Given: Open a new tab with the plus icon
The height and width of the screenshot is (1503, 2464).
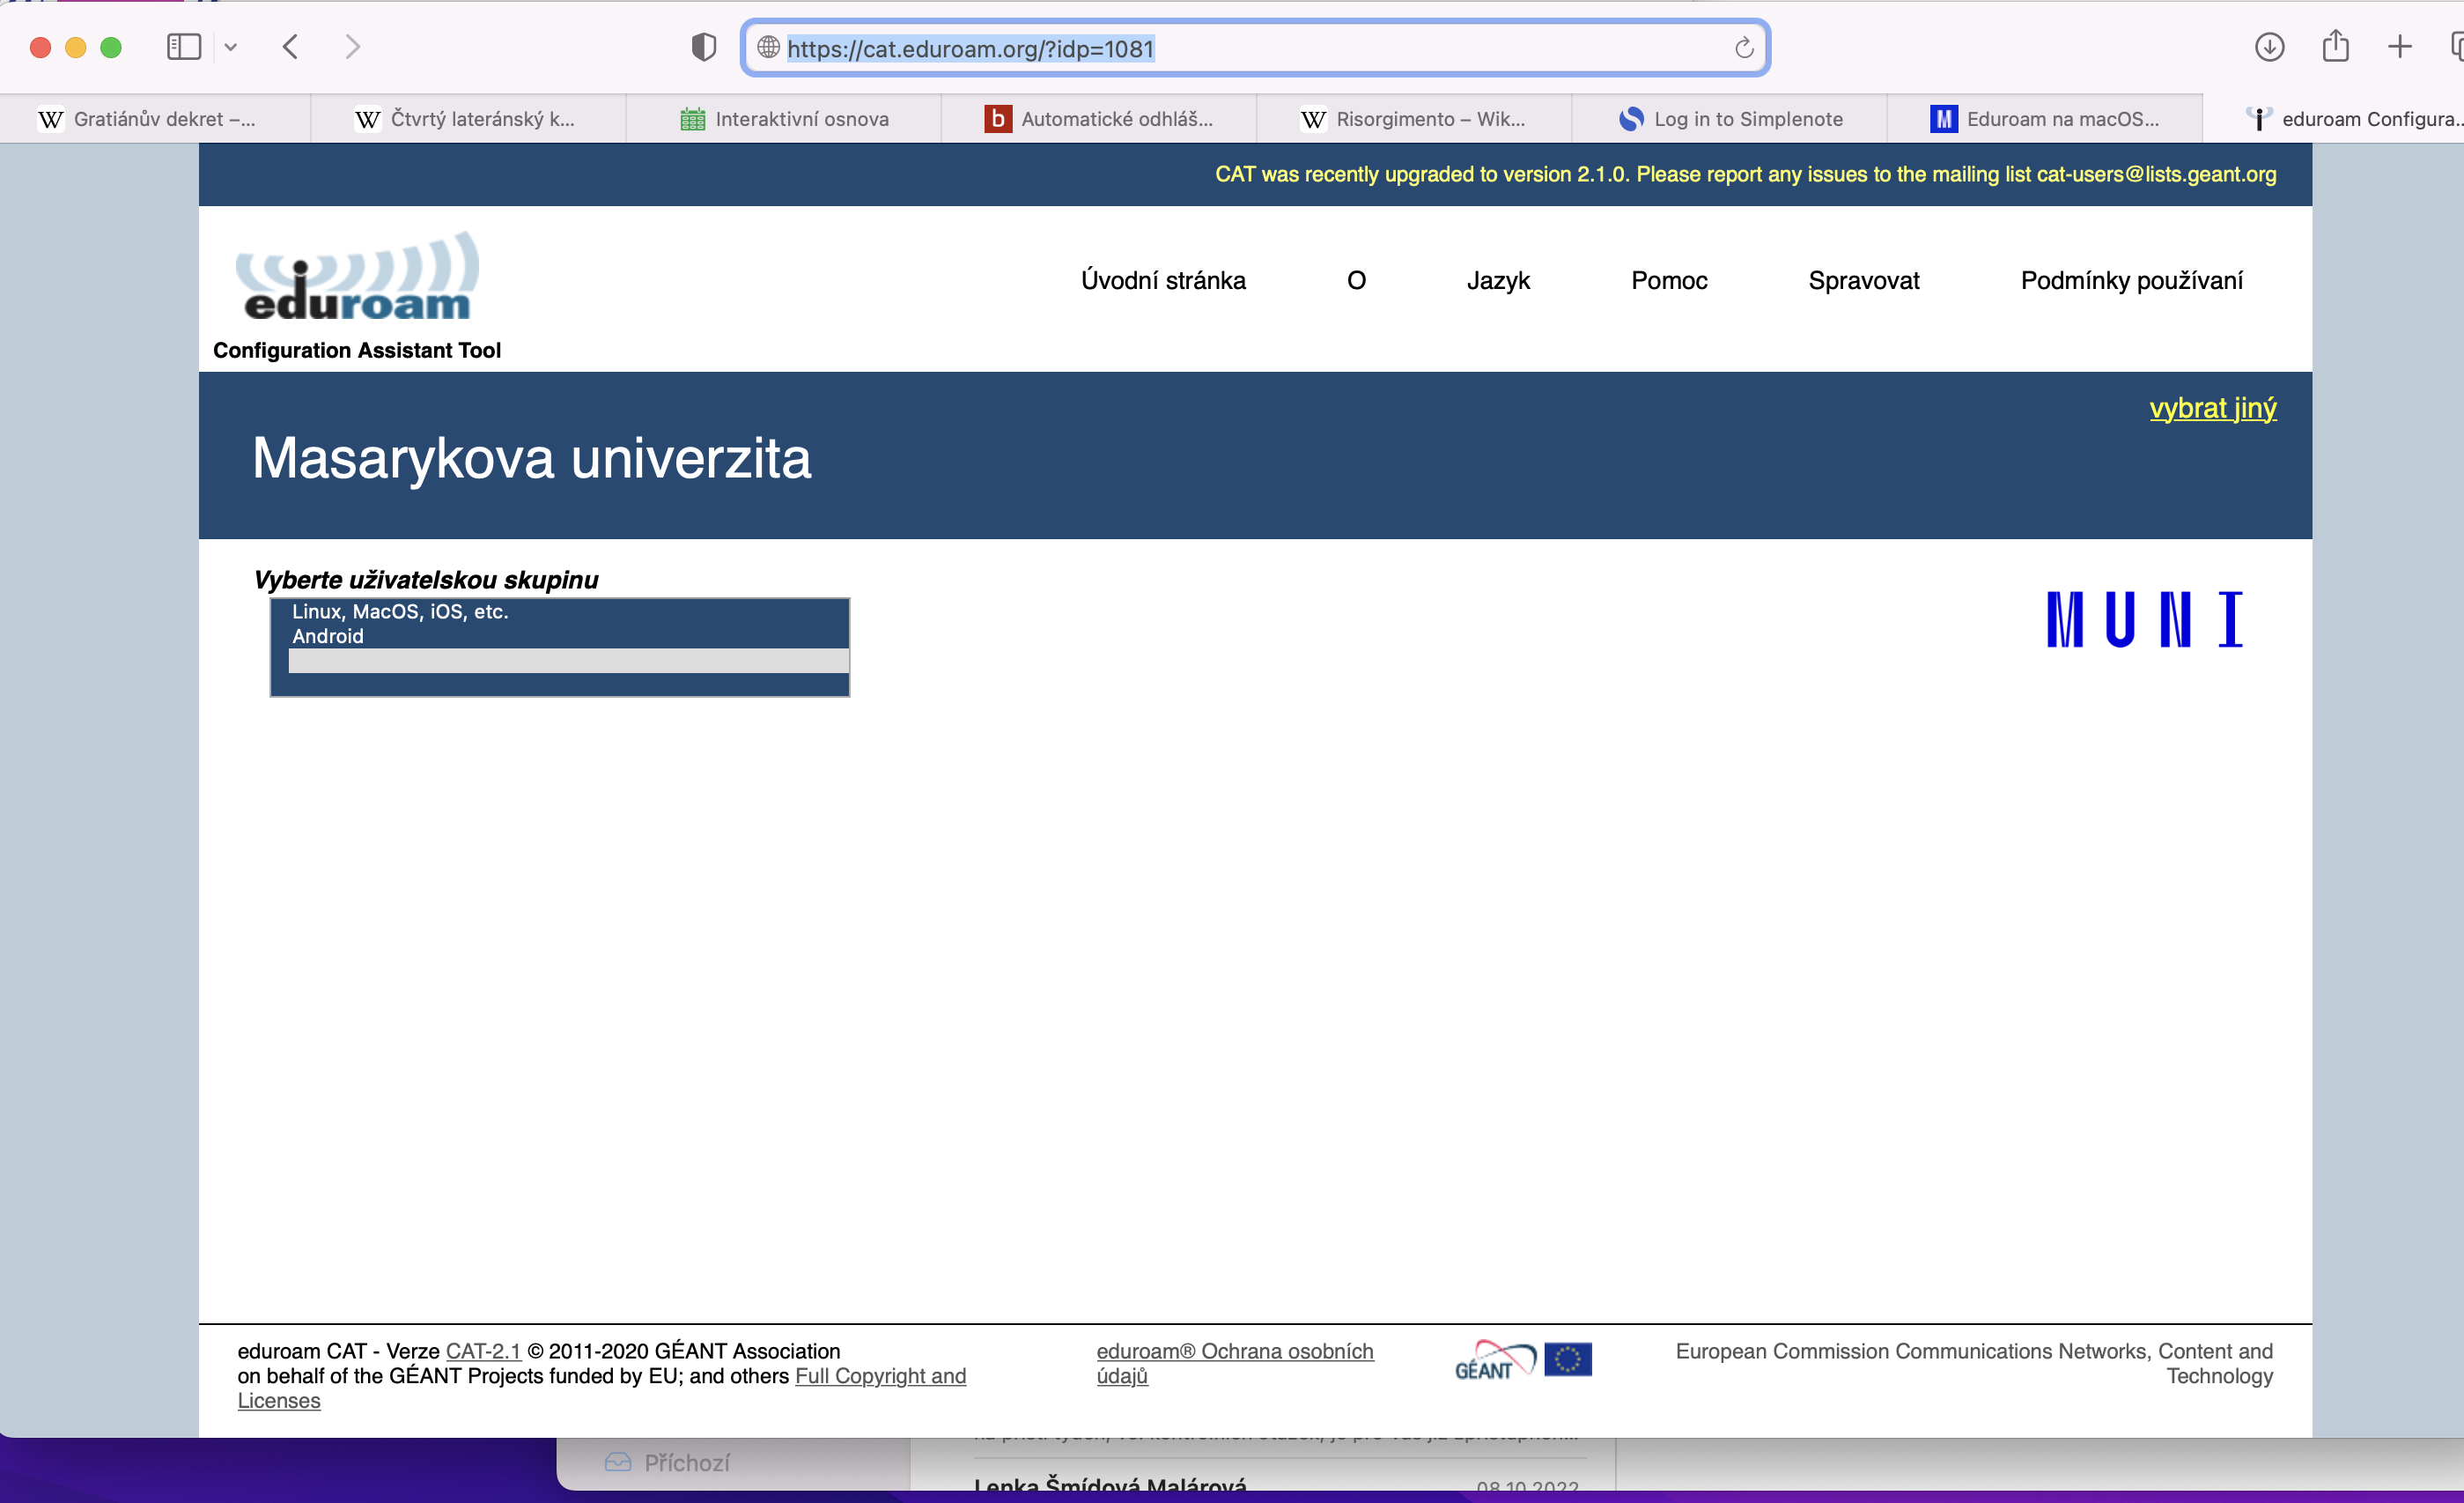Looking at the screenshot, I should coord(2400,47).
